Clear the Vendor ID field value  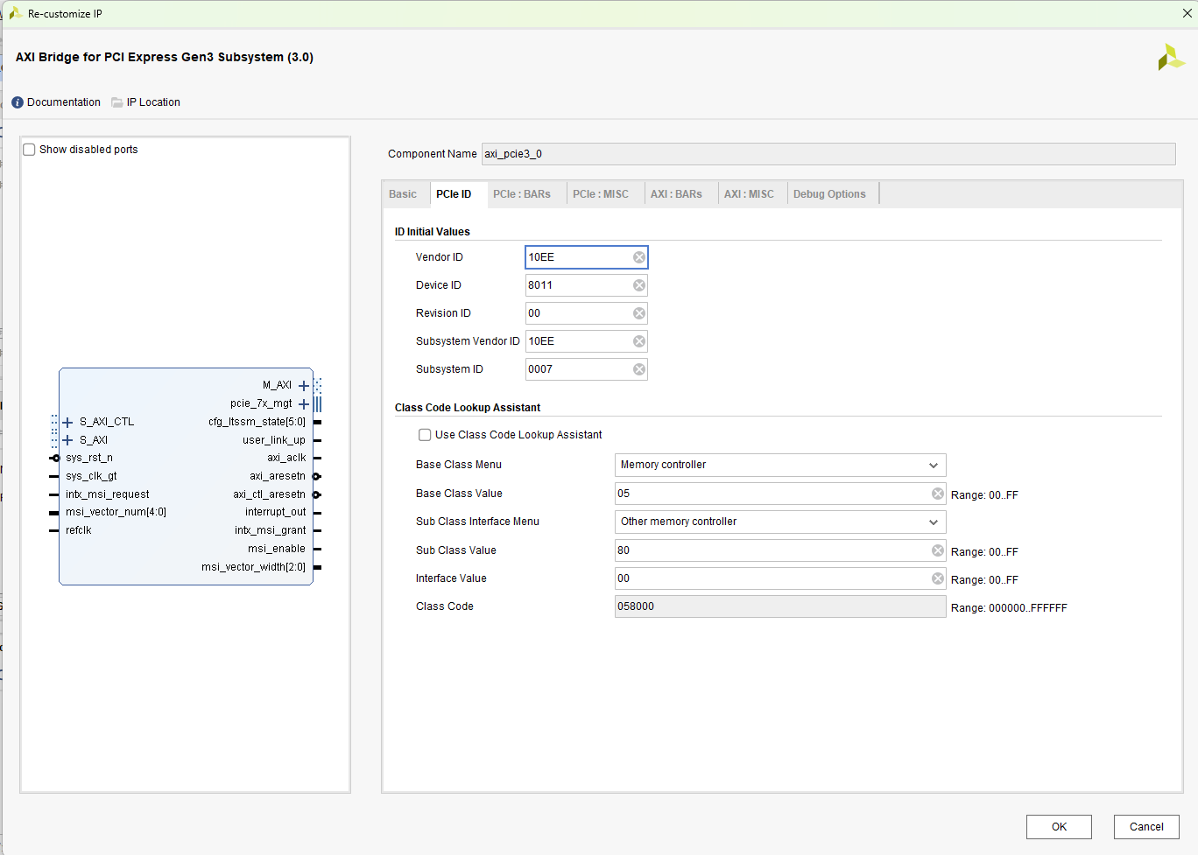(x=639, y=257)
